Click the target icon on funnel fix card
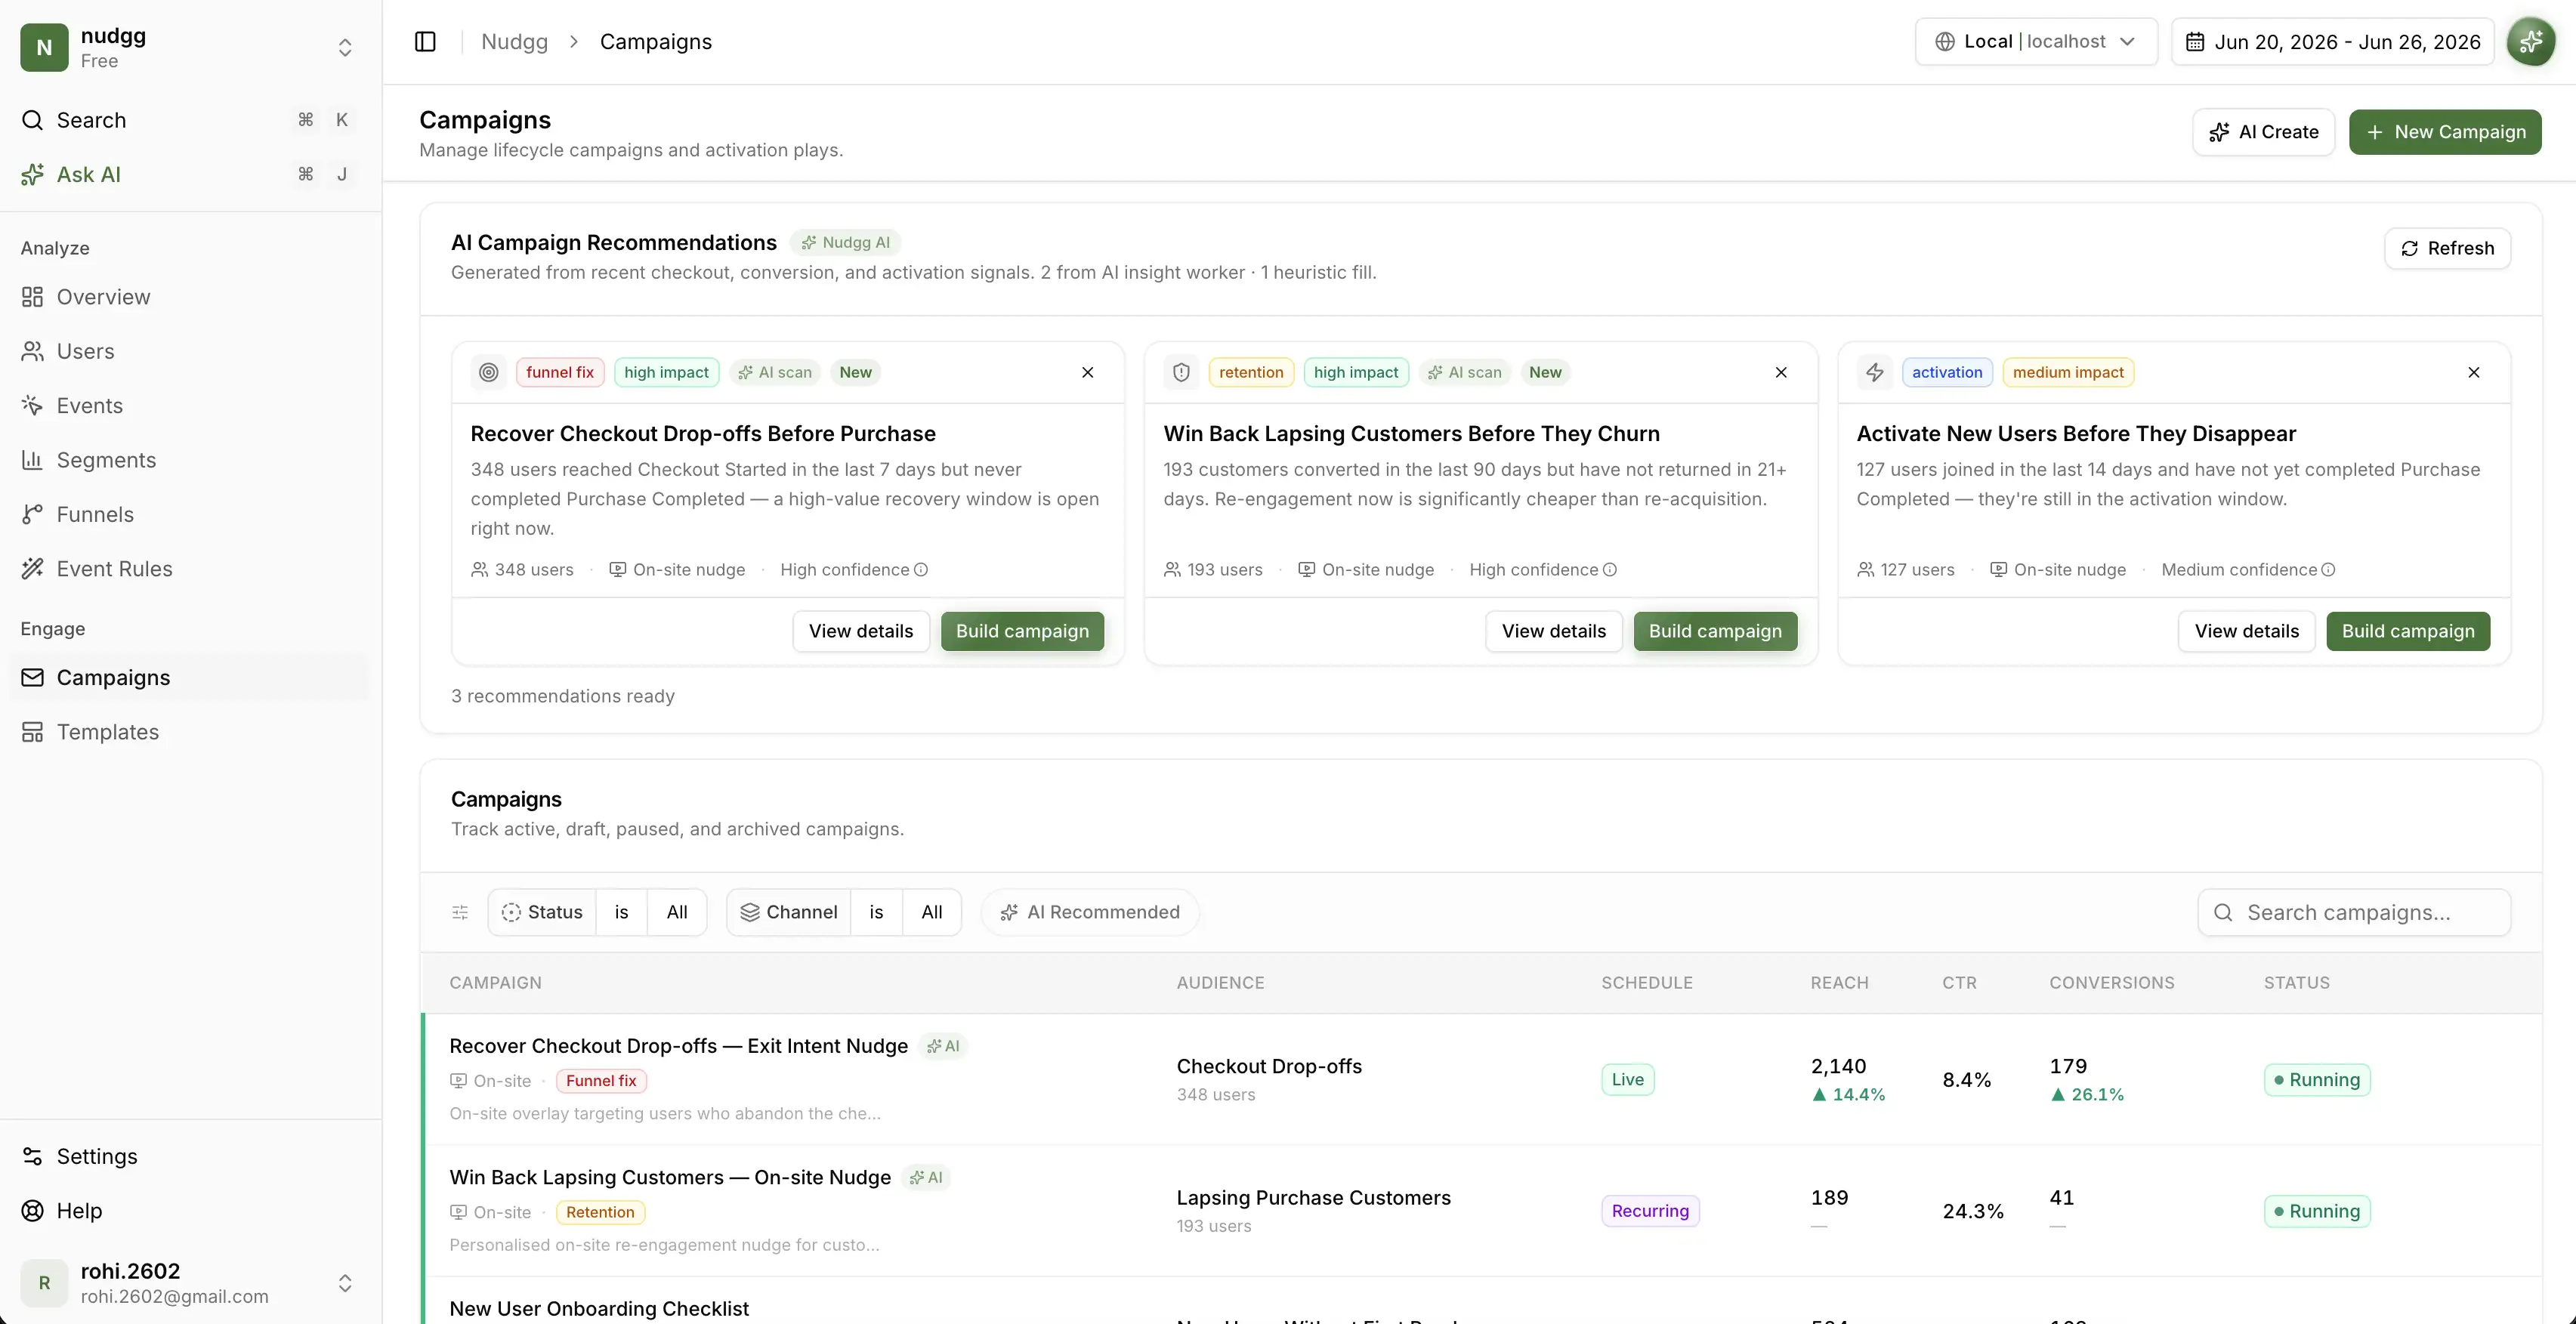The image size is (2576, 1324). coord(488,372)
